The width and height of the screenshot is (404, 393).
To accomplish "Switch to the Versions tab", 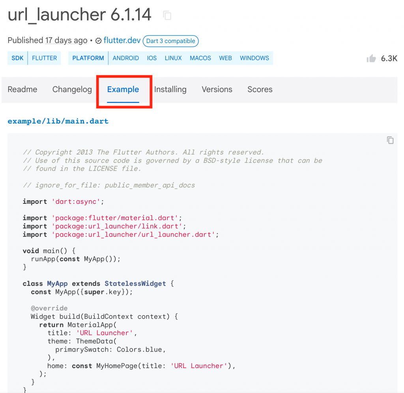I will [217, 89].
